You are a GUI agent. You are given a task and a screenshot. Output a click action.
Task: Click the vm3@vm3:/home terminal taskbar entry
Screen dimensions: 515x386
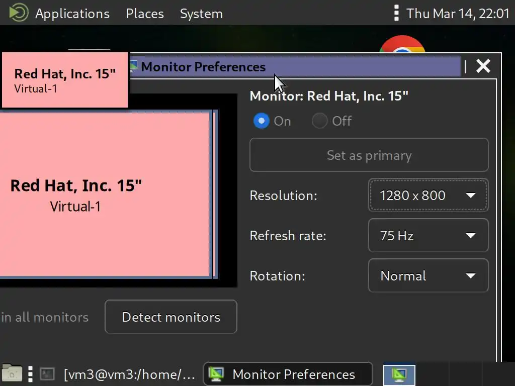click(129, 374)
